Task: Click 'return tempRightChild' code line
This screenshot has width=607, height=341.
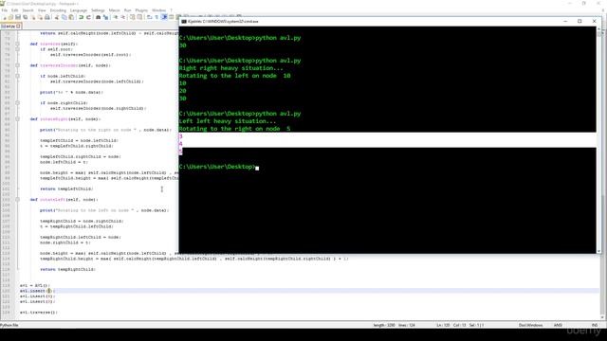Action: point(67,269)
